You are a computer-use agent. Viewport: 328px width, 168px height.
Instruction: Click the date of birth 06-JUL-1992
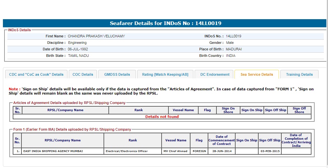78,49
